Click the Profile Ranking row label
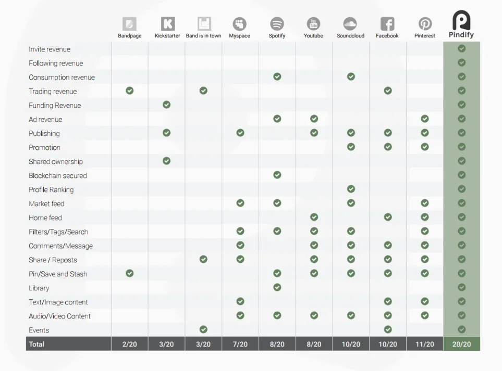This screenshot has width=502, height=371. (51, 190)
